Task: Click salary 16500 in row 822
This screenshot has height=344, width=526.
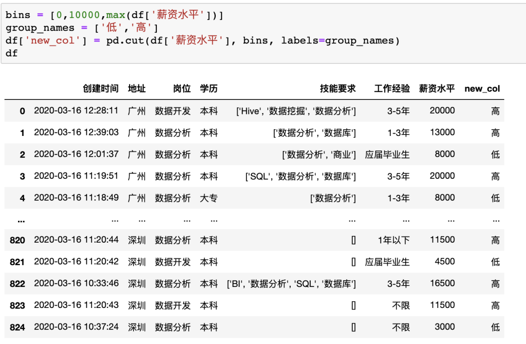Action: point(442,284)
